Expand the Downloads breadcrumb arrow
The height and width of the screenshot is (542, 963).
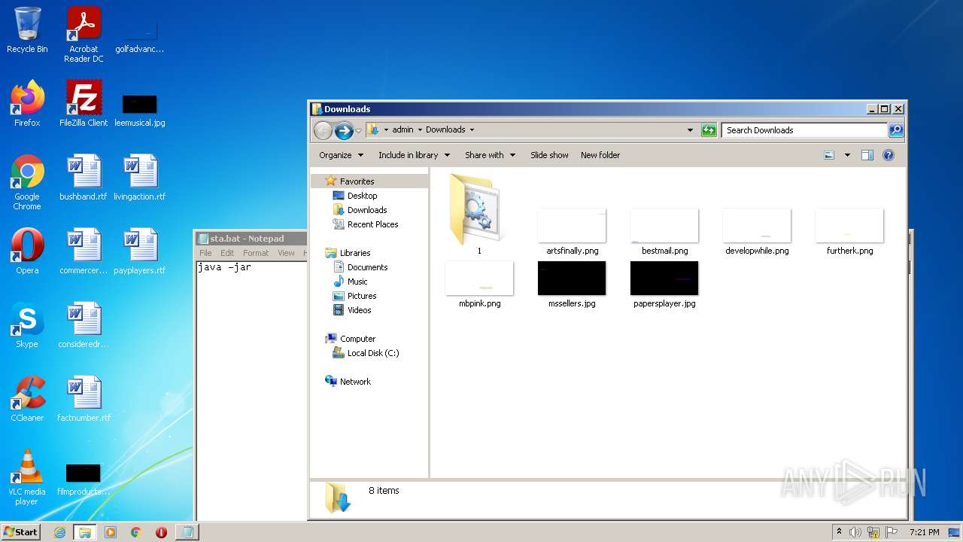pos(472,130)
